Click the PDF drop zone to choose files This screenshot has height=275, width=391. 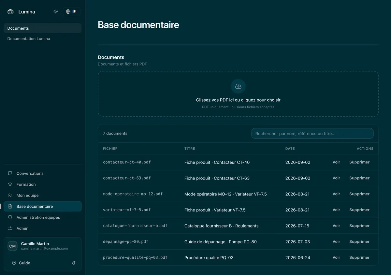click(238, 94)
